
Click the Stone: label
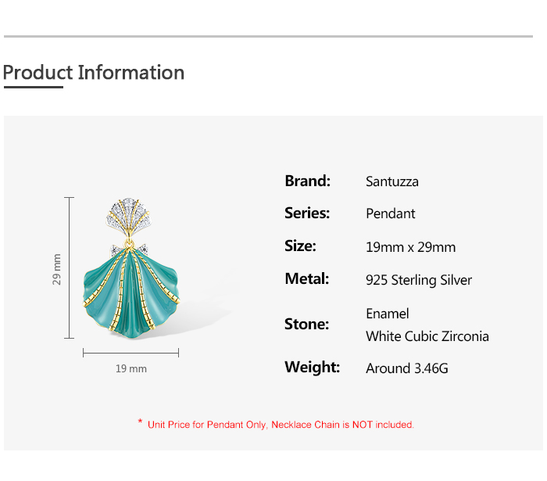coord(306,324)
